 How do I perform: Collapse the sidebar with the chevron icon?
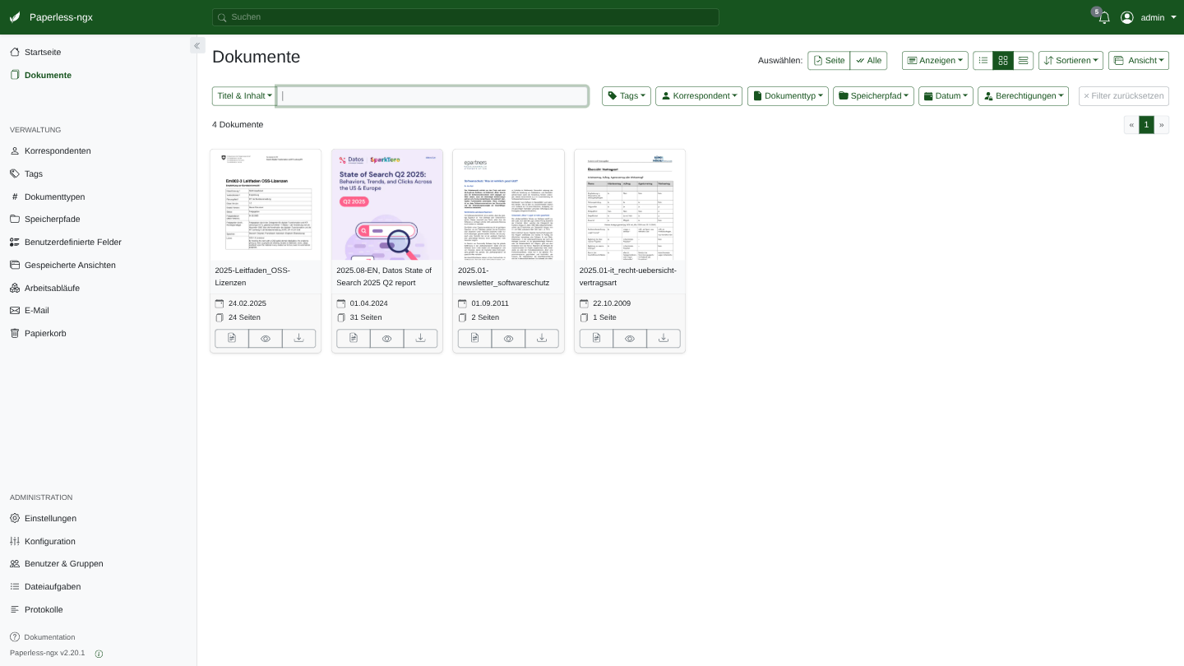[x=197, y=45]
